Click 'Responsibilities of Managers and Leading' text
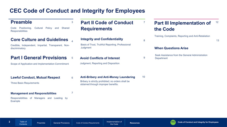Viewport: 227px width, 127px height. pos(39,100)
